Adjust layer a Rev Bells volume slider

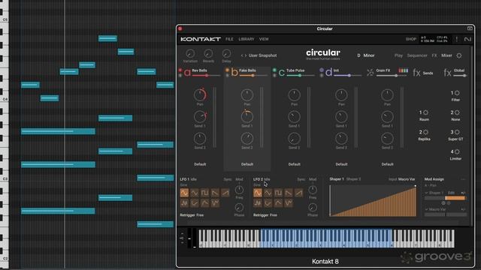pyautogui.click(x=206, y=75)
